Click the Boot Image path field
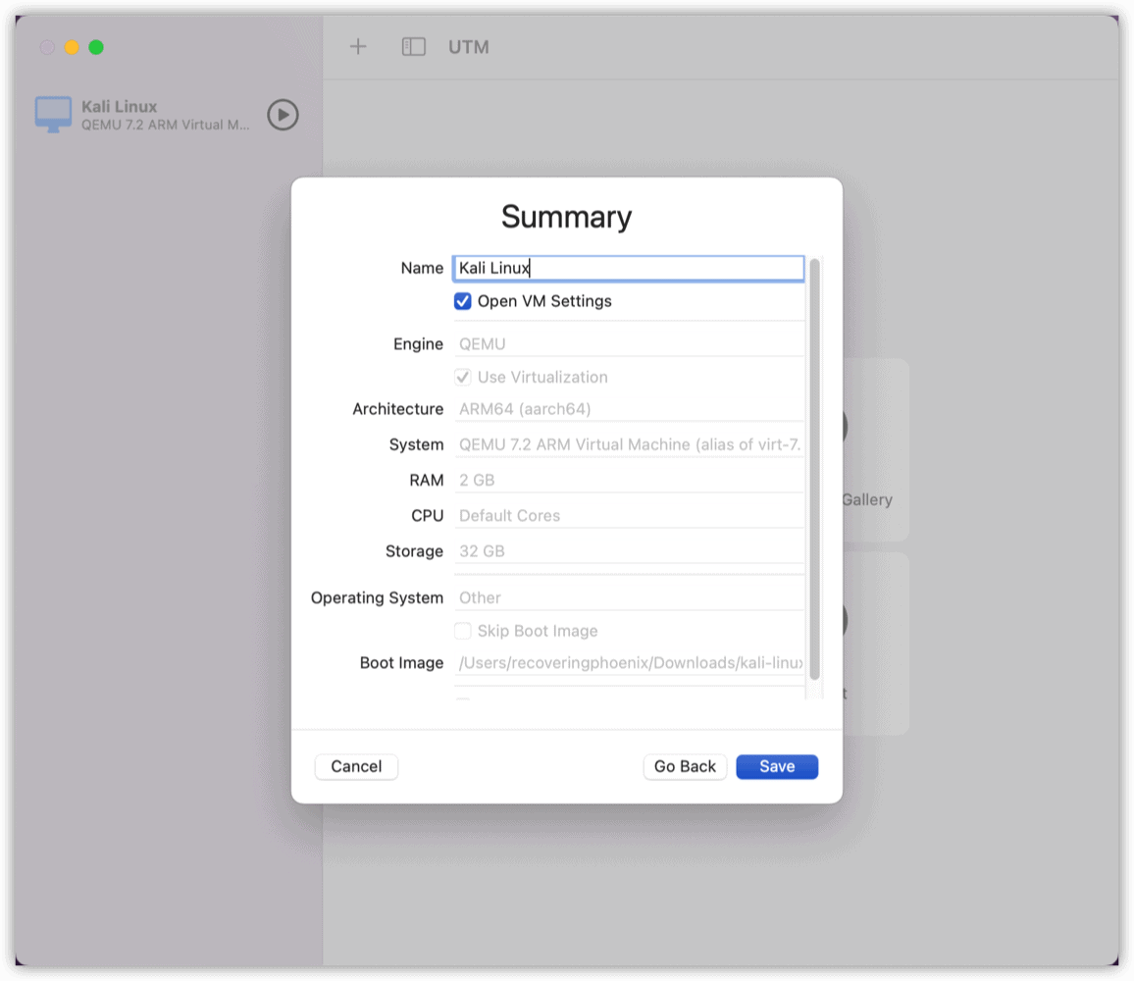 628,663
